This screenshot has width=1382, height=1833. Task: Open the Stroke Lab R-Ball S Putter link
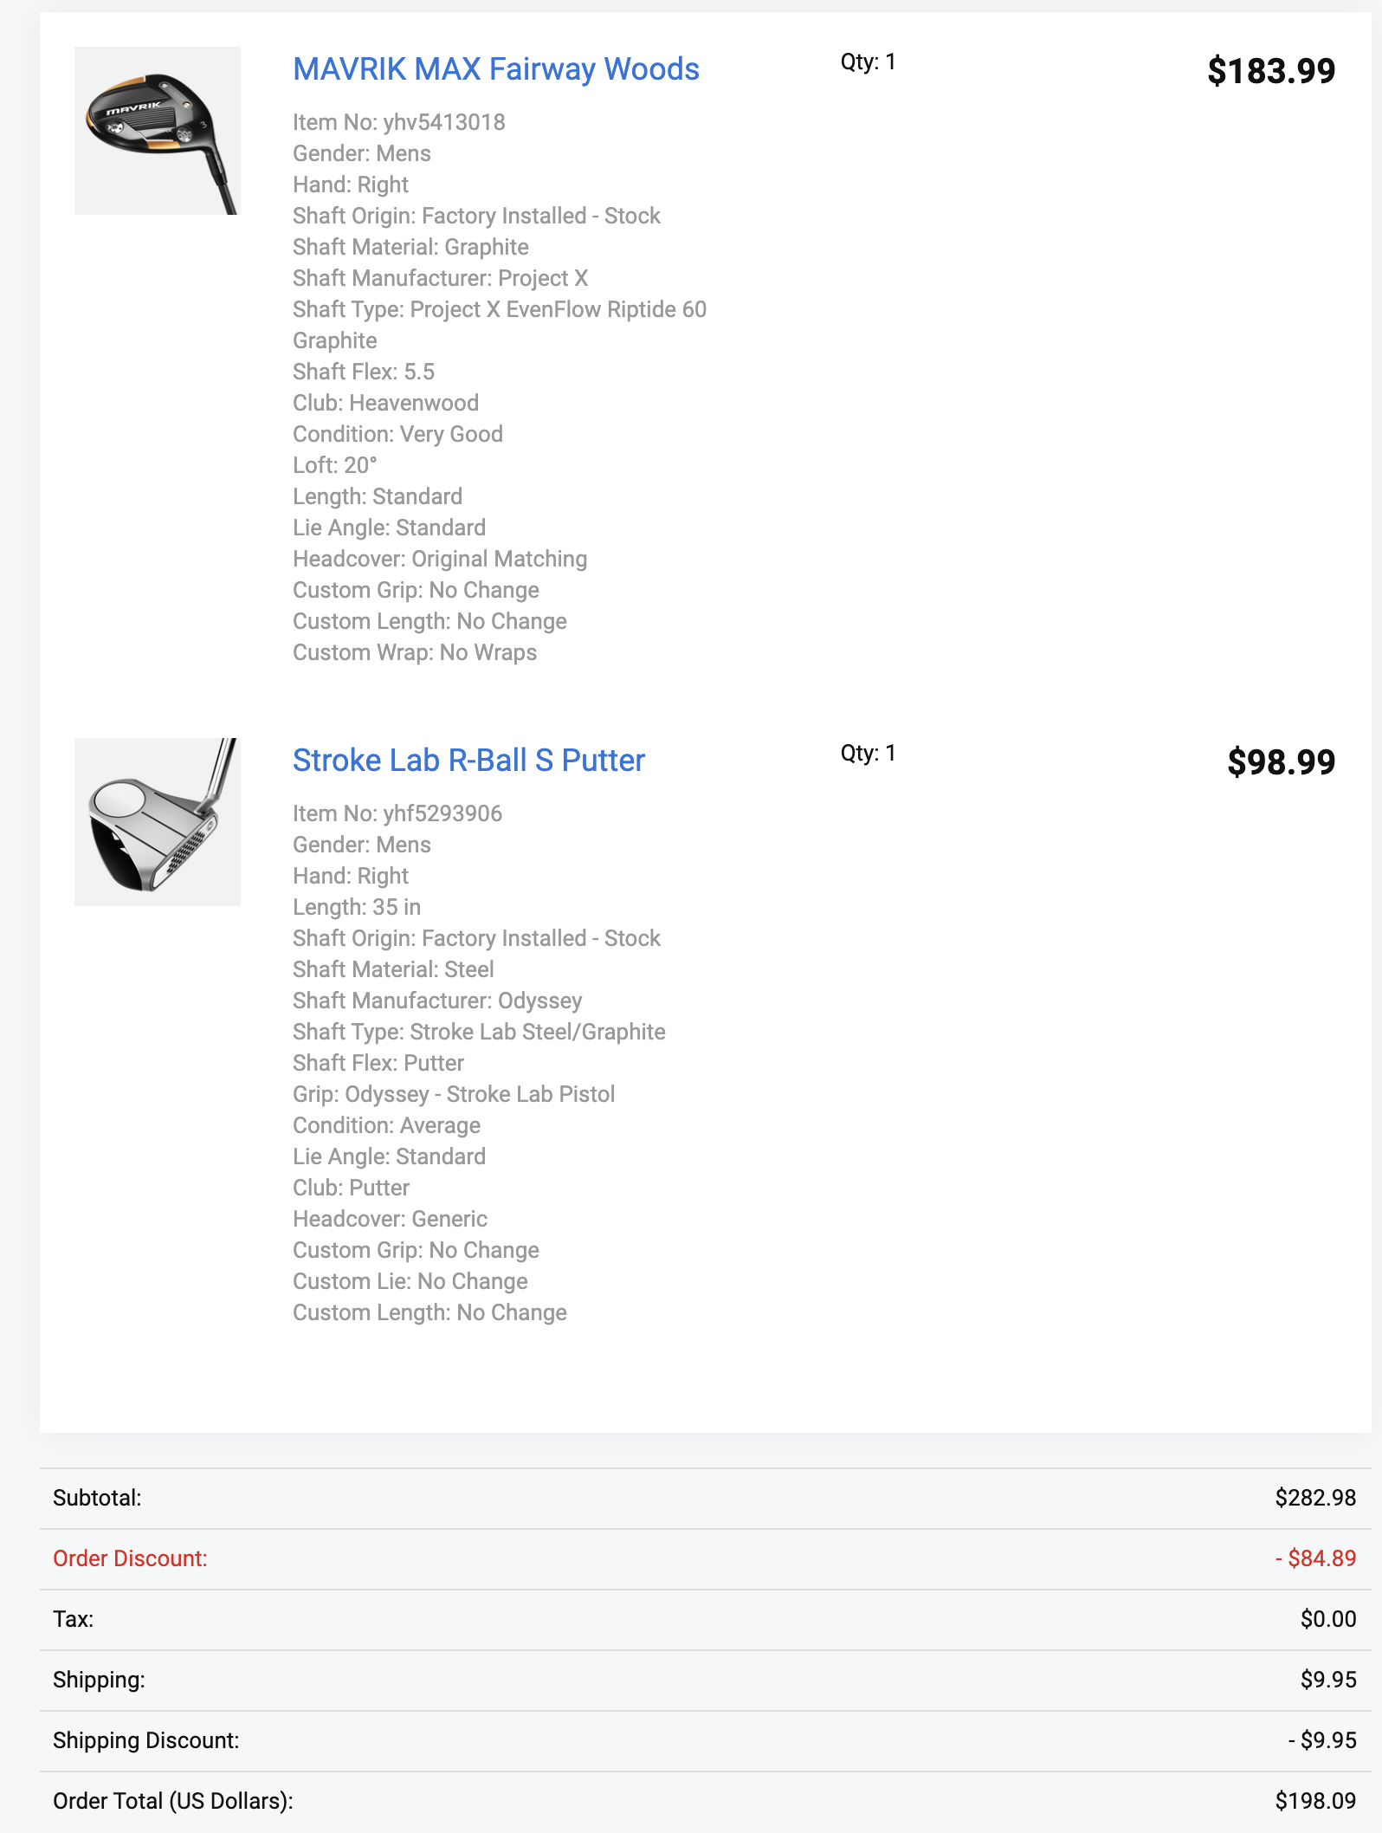468,761
